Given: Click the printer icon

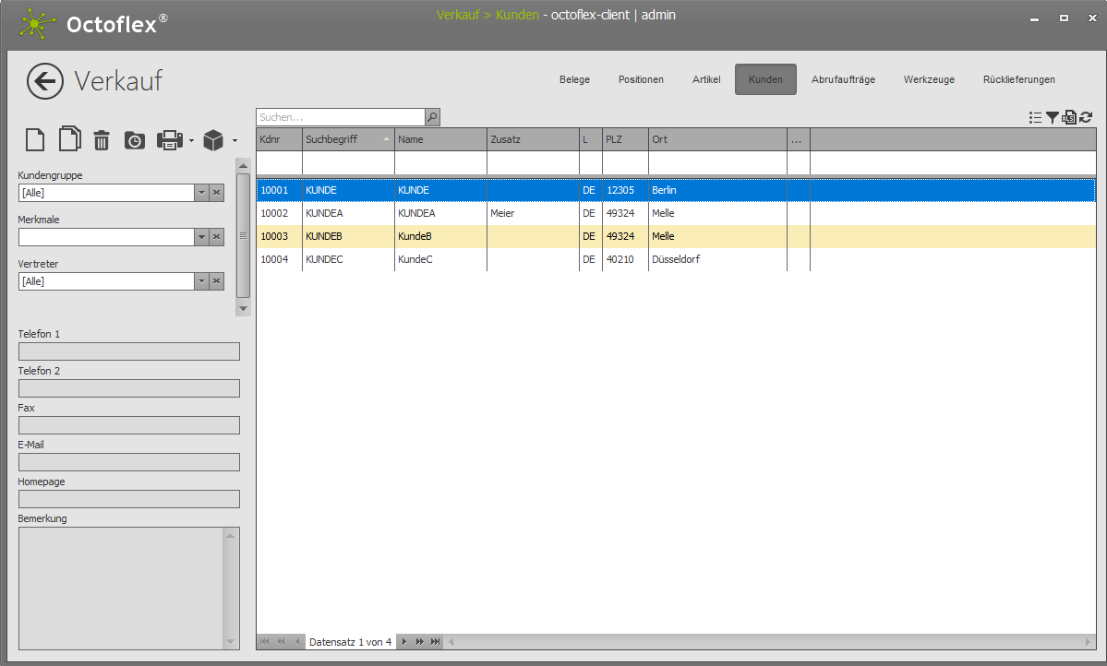Looking at the screenshot, I should [x=170, y=140].
